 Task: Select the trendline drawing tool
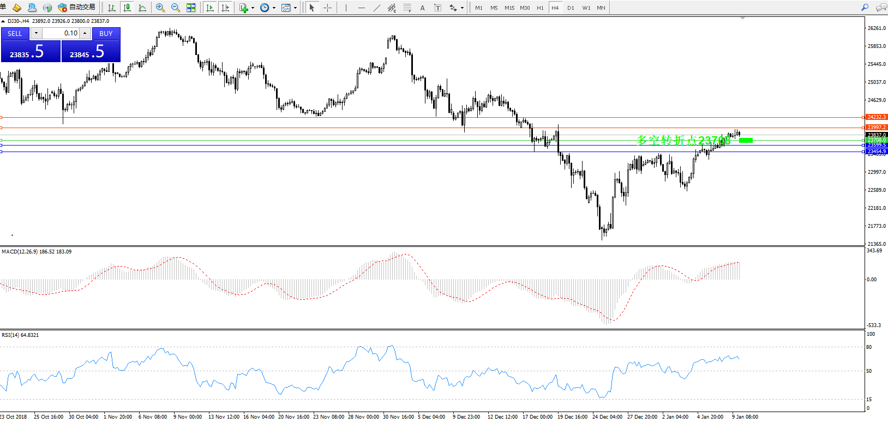[x=376, y=8]
